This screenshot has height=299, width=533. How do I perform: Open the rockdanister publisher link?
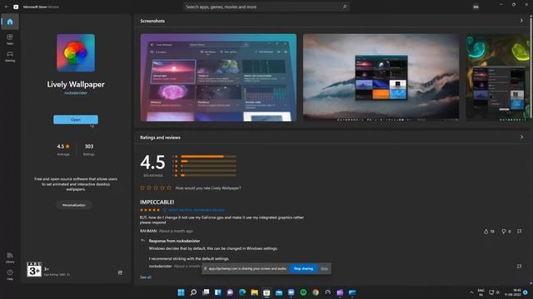[76, 93]
